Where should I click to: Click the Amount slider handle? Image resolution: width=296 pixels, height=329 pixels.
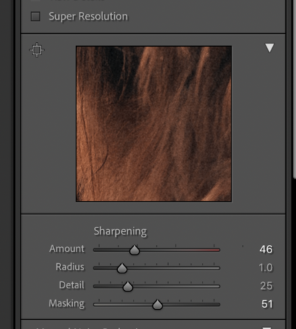[x=135, y=250]
